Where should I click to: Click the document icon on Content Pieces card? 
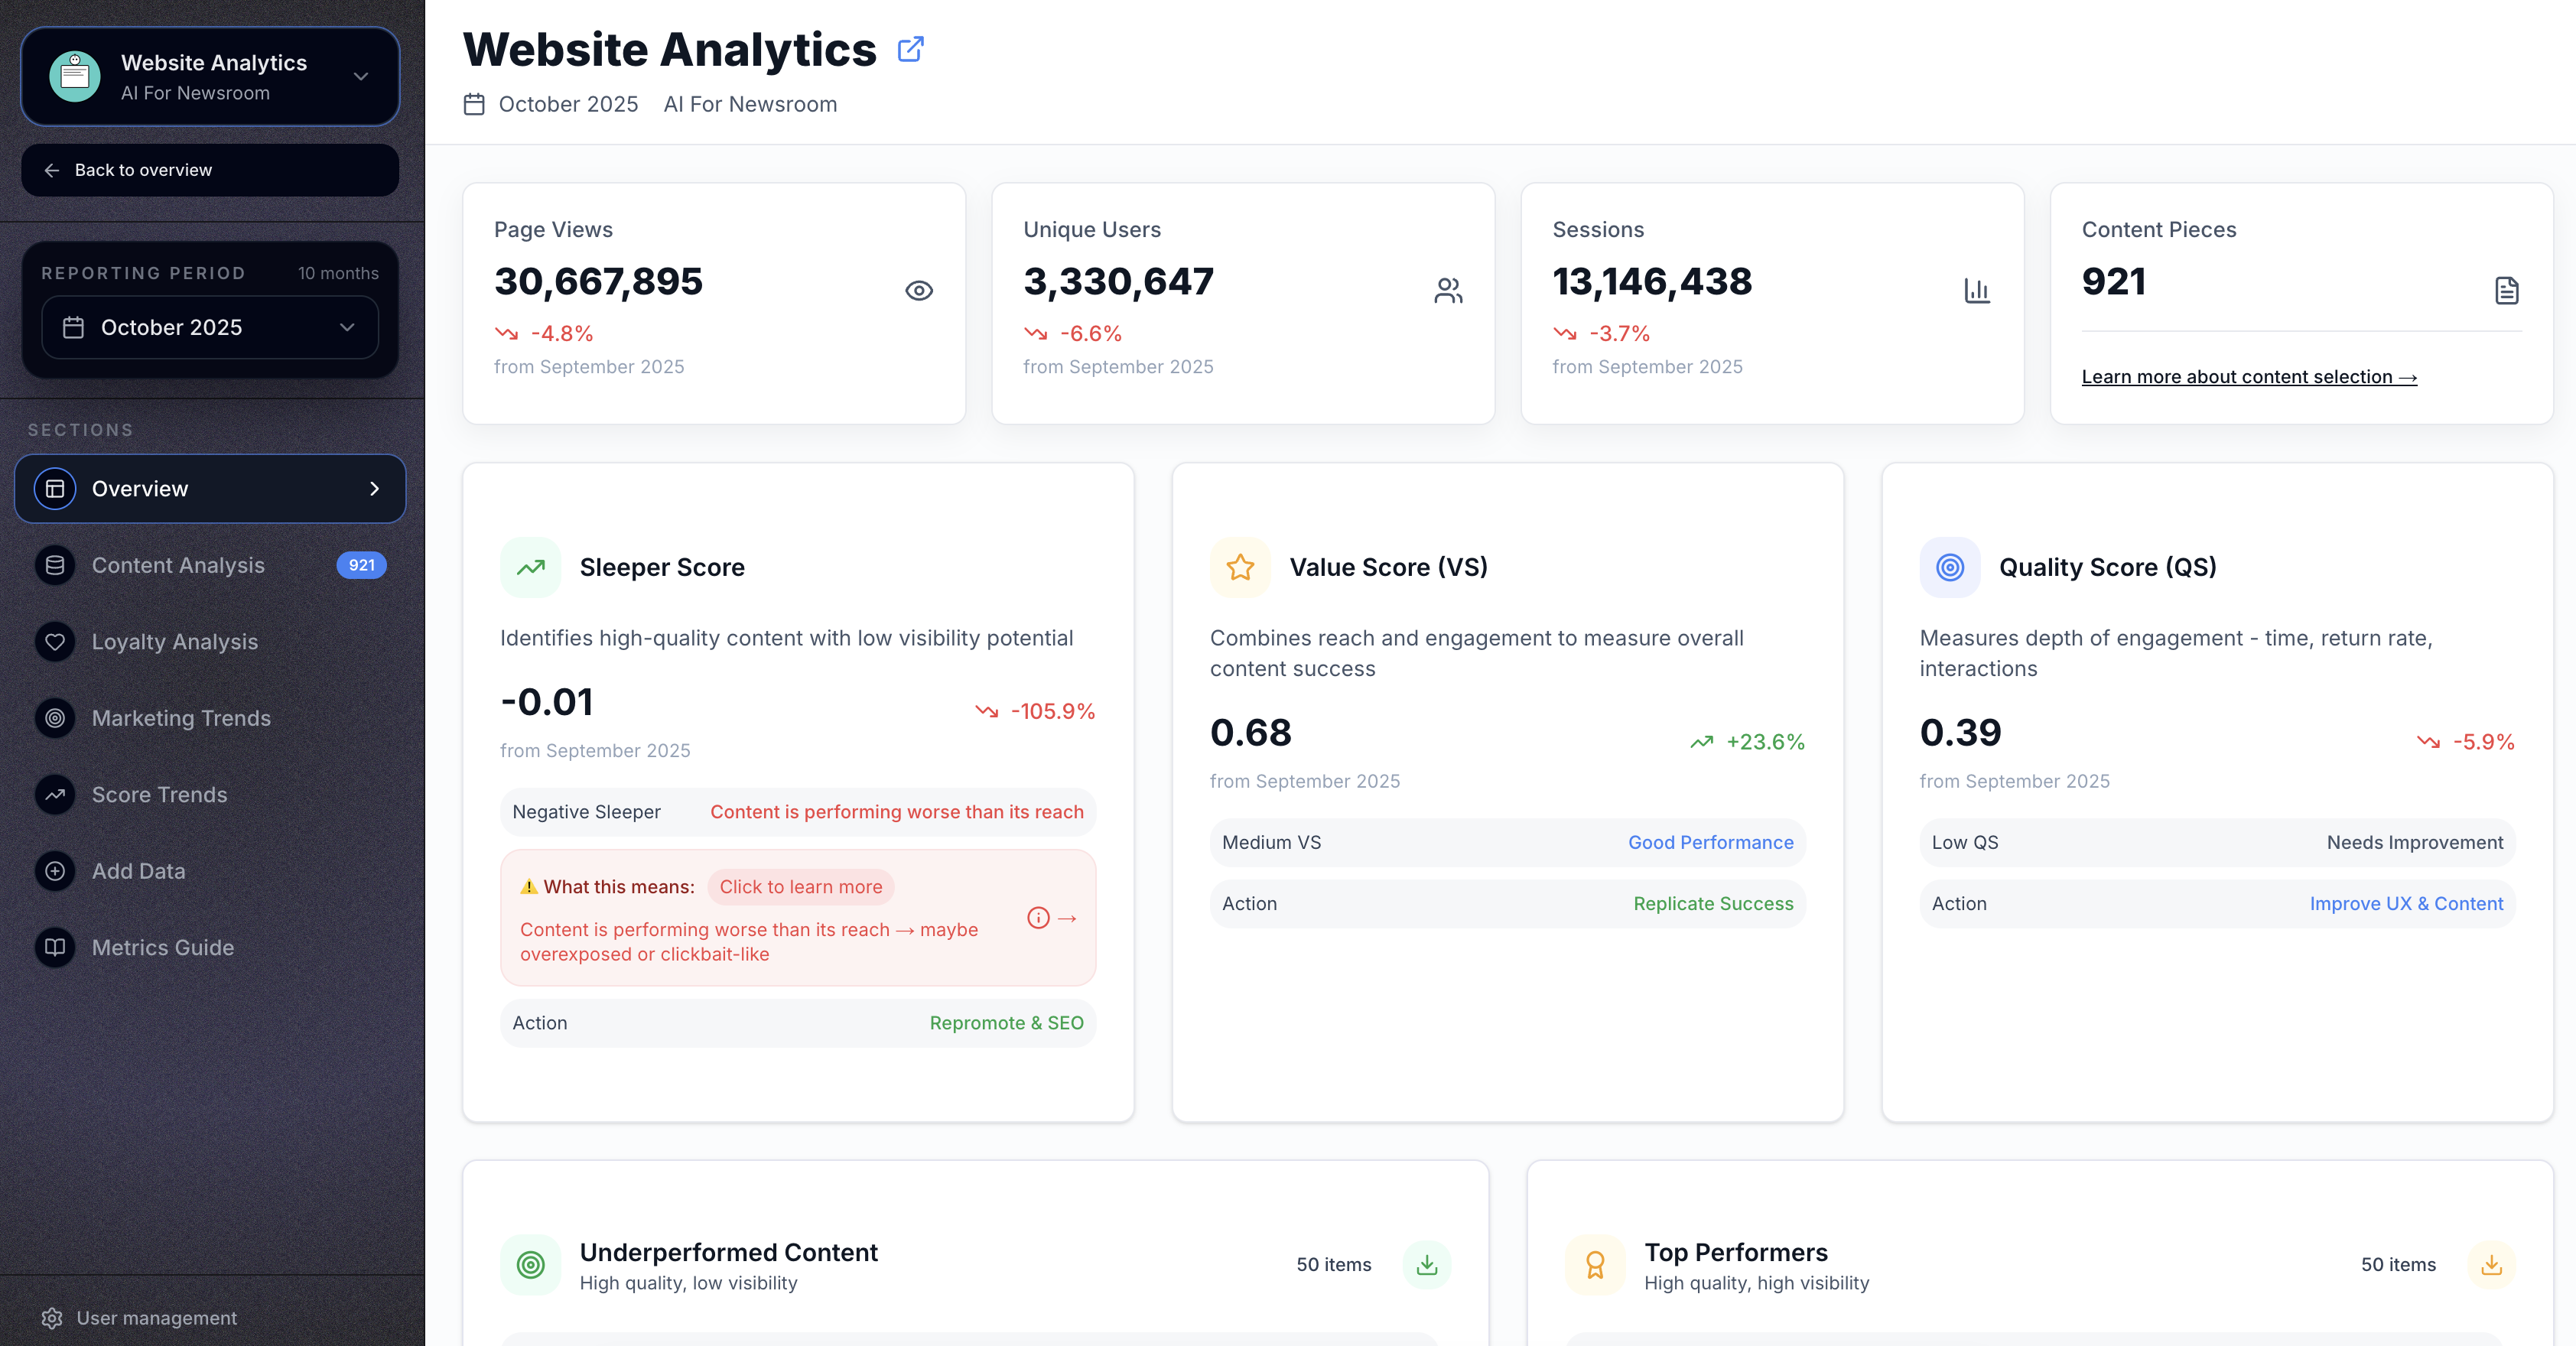tap(2506, 291)
